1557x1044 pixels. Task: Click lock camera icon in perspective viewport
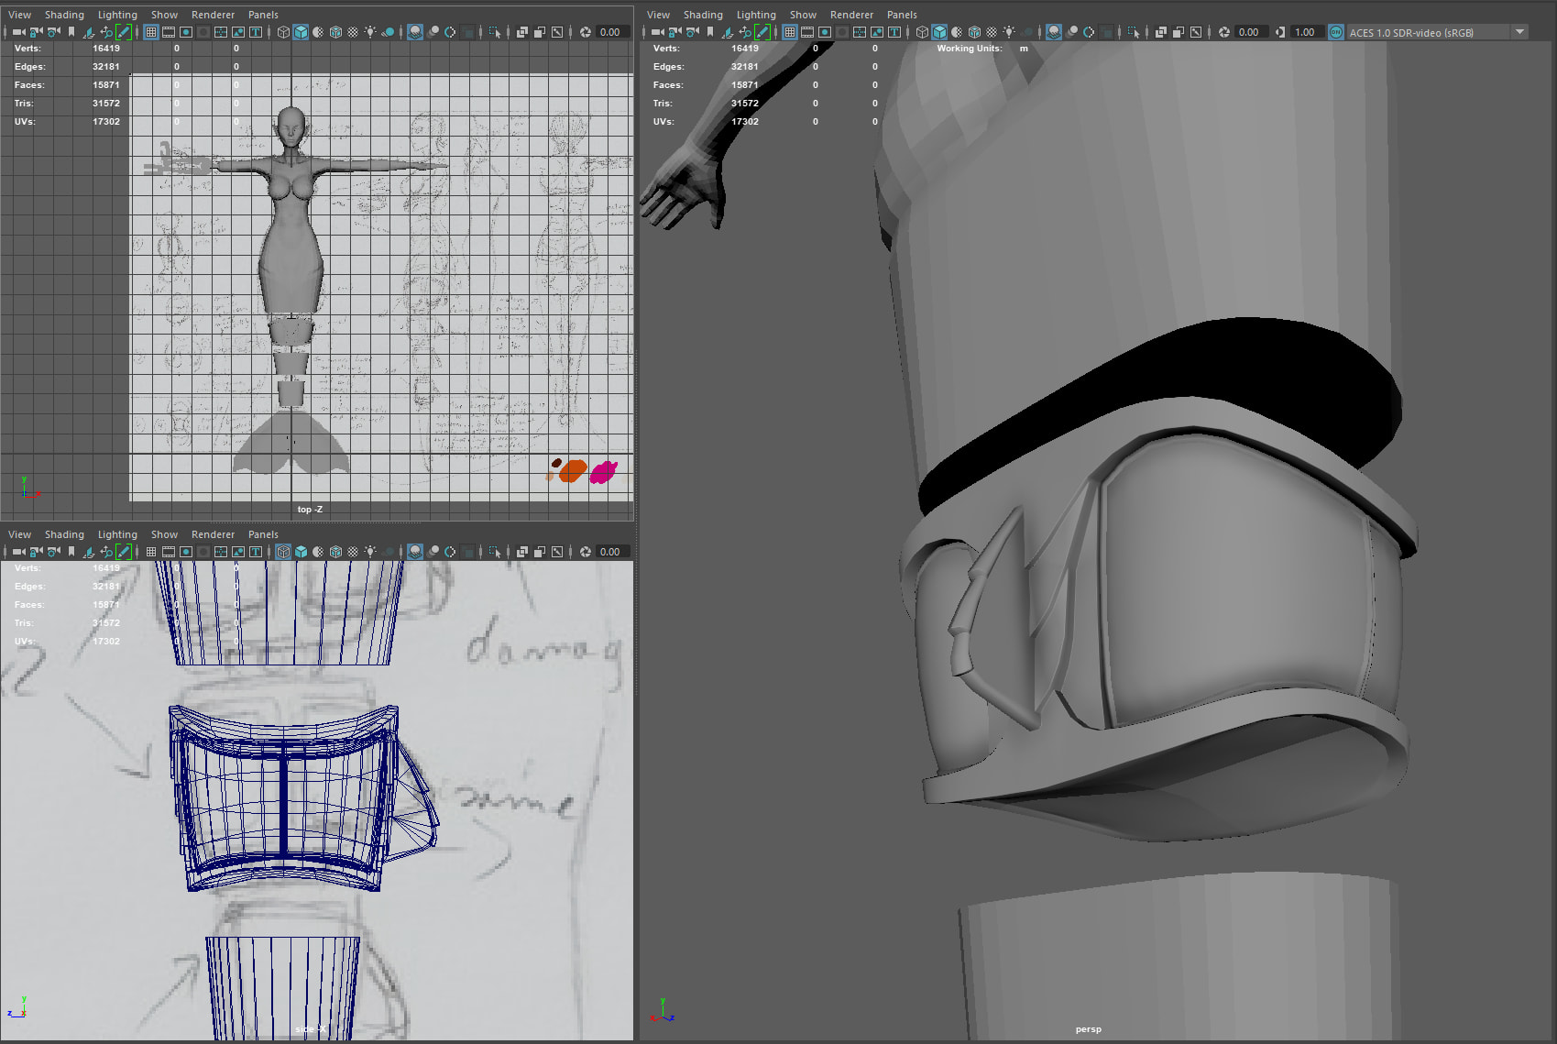[x=674, y=32]
